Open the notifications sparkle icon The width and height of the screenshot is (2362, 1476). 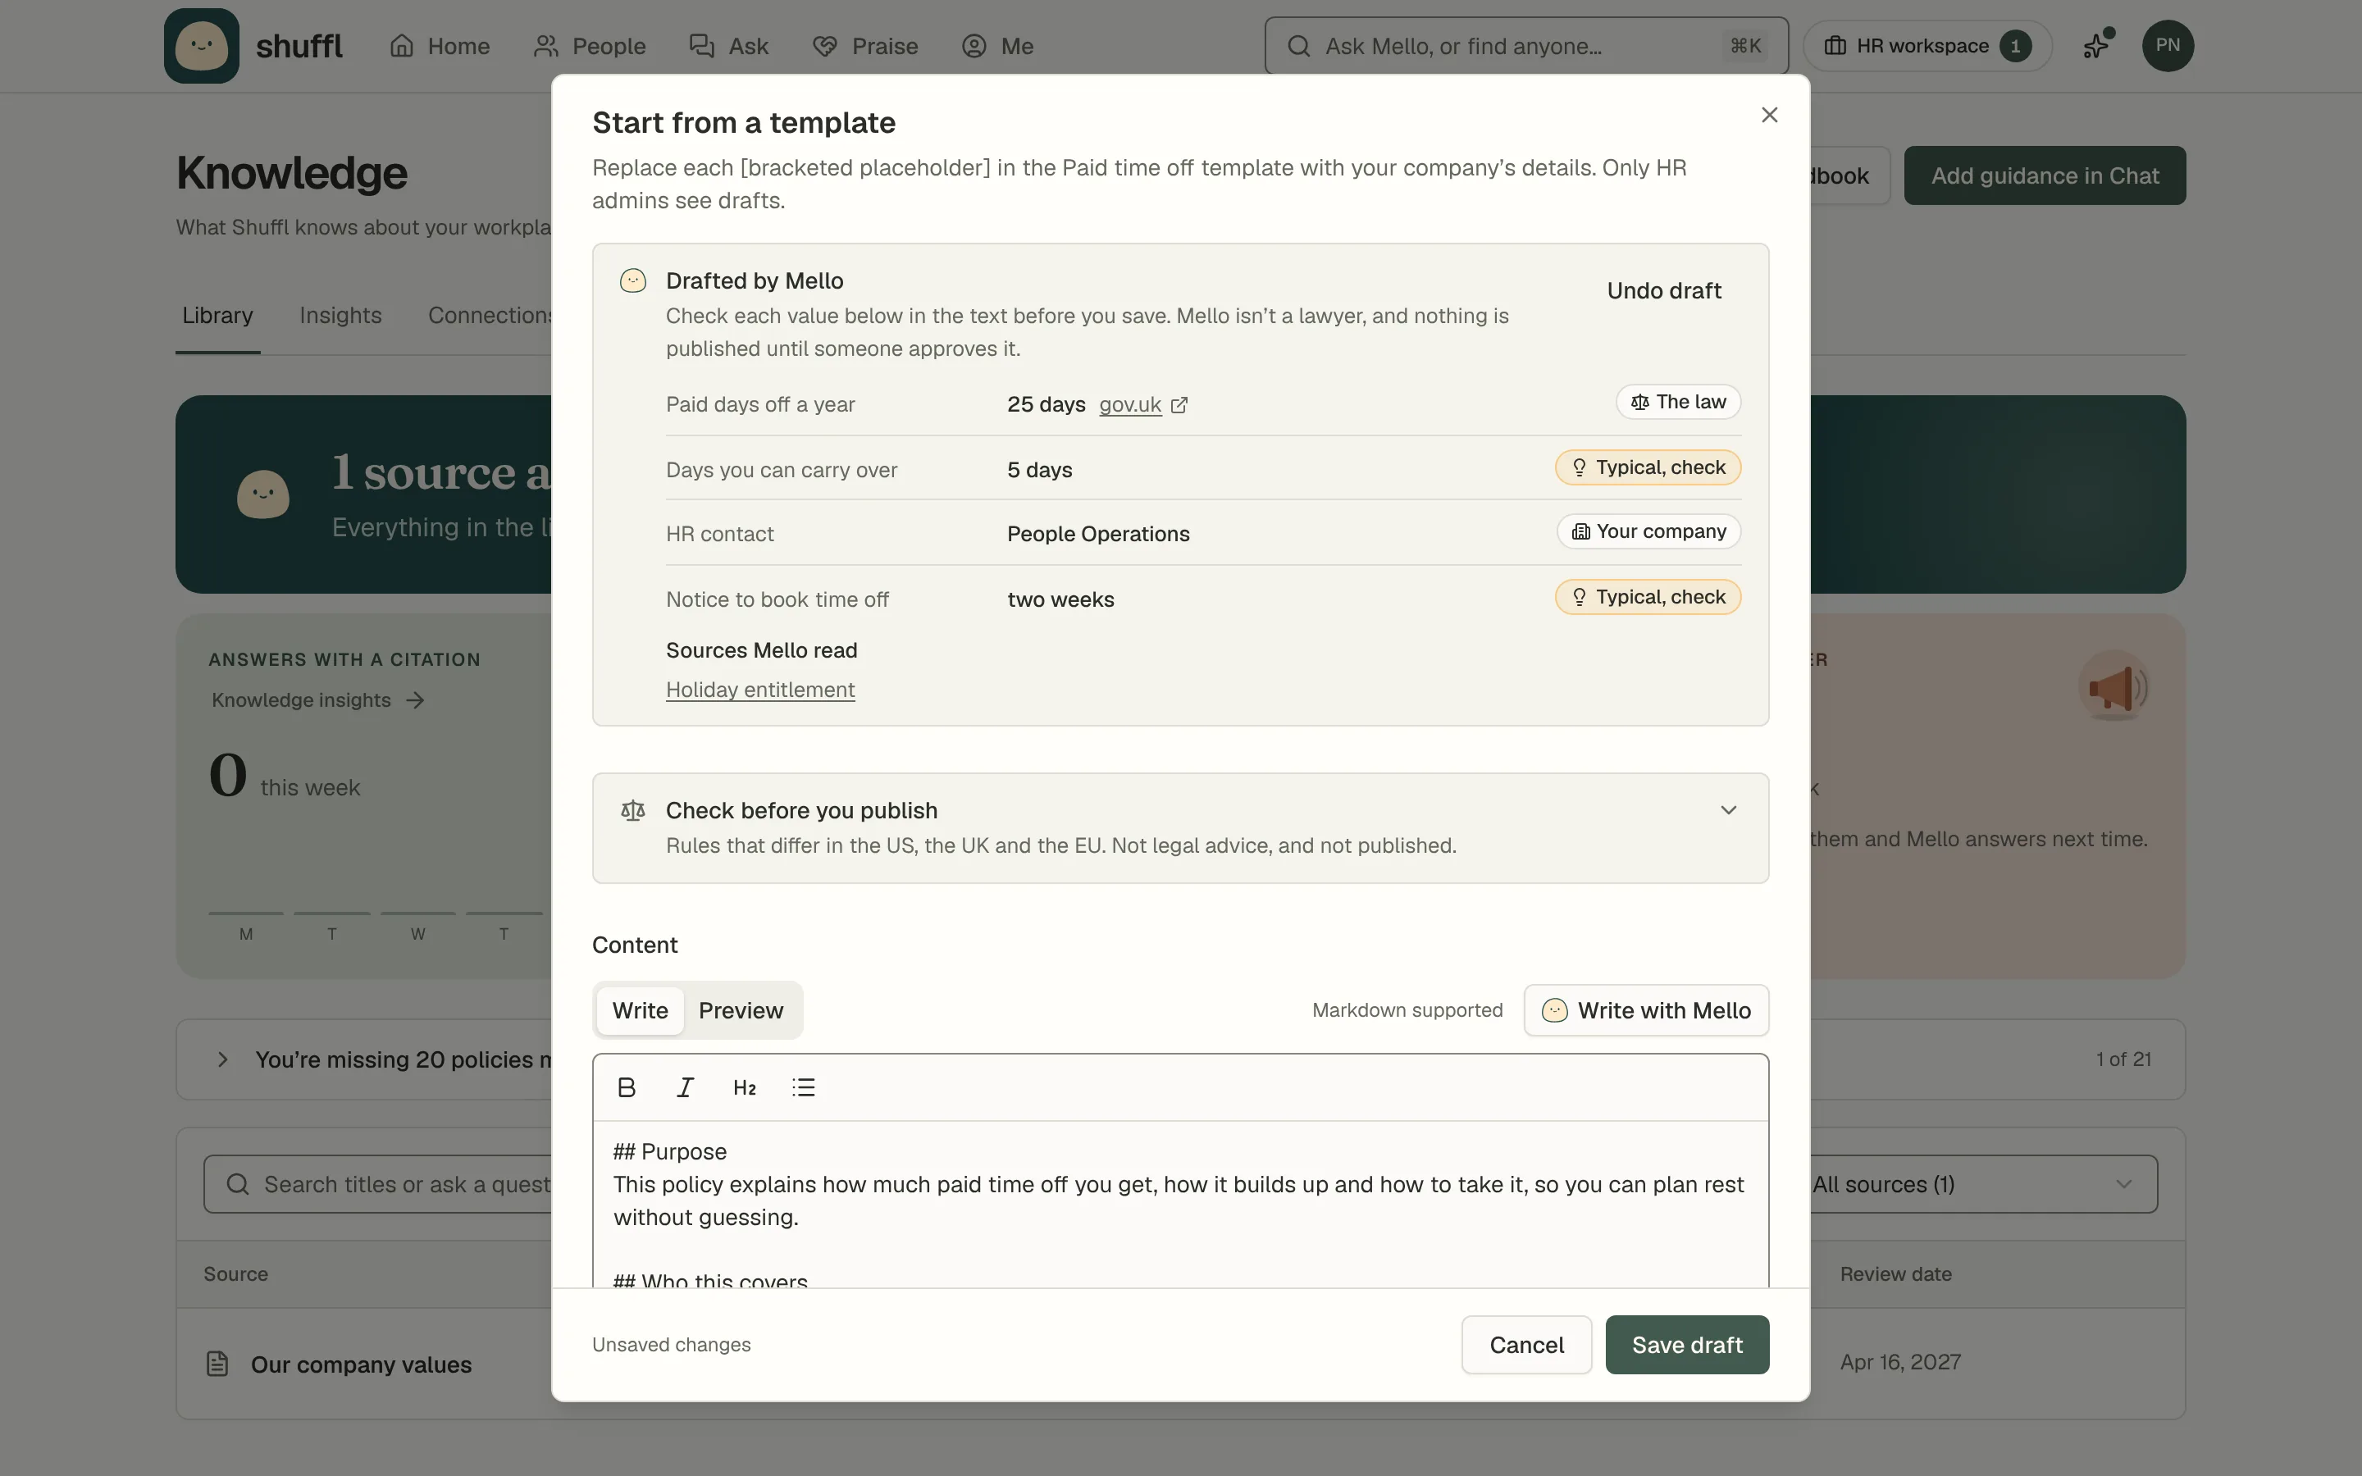tap(2096, 46)
